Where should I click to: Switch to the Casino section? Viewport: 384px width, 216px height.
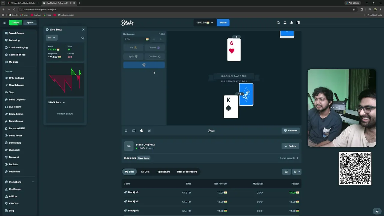16,22
